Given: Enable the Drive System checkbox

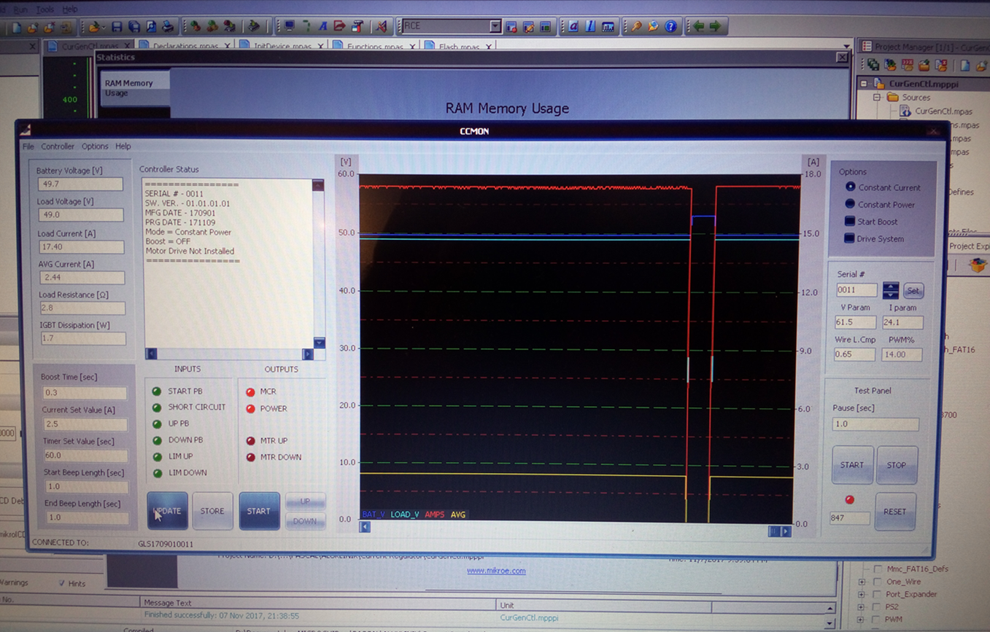Looking at the screenshot, I should (849, 238).
